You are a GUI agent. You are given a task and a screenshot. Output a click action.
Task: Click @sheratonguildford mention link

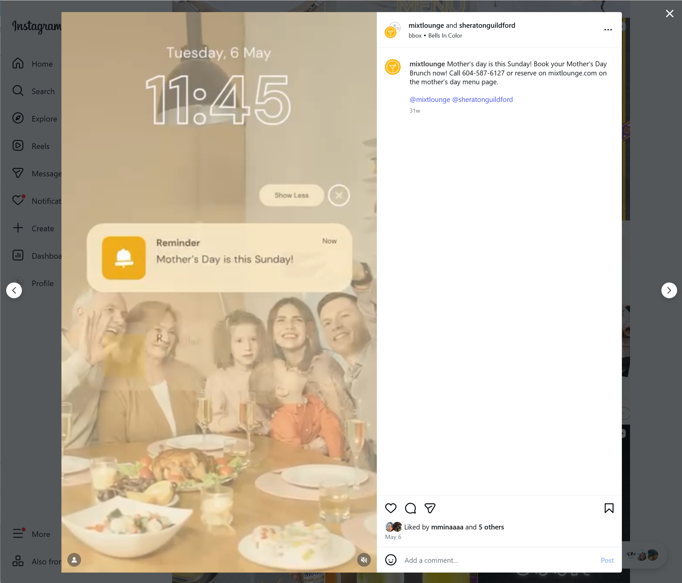(482, 99)
